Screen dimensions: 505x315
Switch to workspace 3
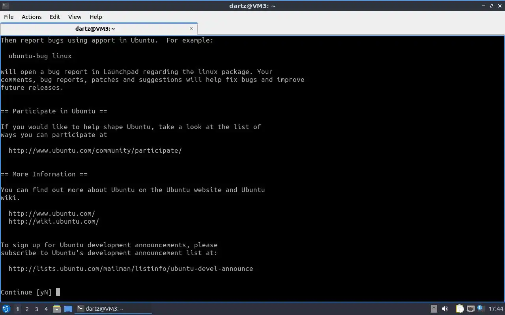pyautogui.click(x=36, y=309)
